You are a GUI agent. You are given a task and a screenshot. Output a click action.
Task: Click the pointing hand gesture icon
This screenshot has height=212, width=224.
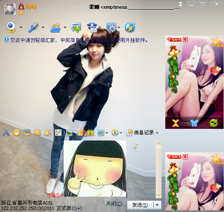click(x=48, y=133)
